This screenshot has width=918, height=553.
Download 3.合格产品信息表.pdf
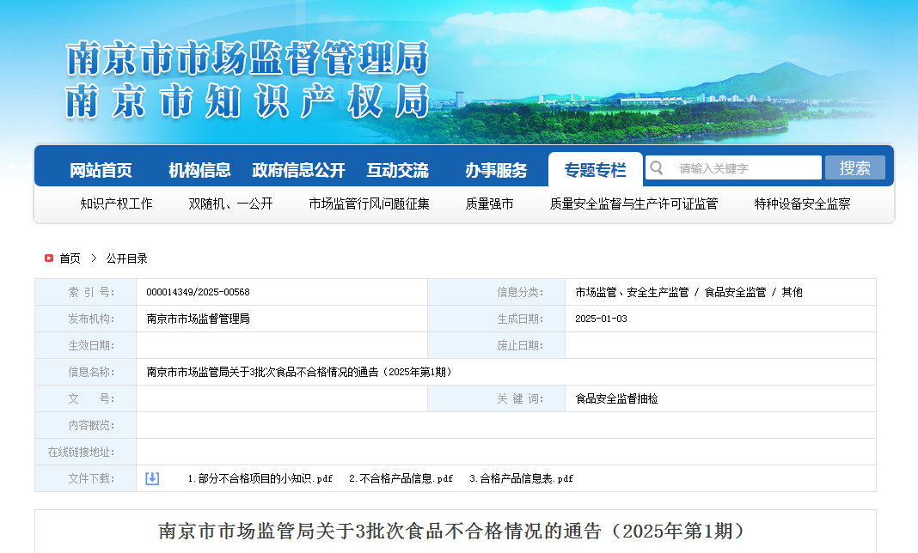pyautogui.click(x=521, y=478)
